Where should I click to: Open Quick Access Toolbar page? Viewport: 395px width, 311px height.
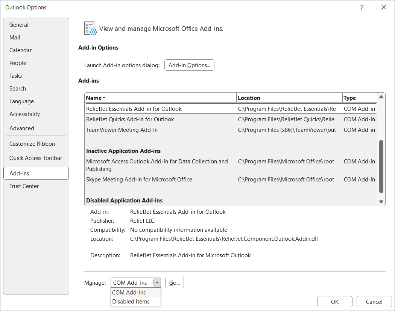[x=36, y=158]
